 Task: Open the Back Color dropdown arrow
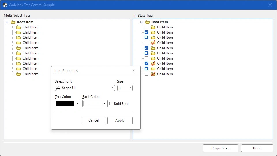105,103
